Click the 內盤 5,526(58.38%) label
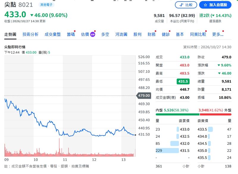The image size is (238, 174). [x=172, y=110]
